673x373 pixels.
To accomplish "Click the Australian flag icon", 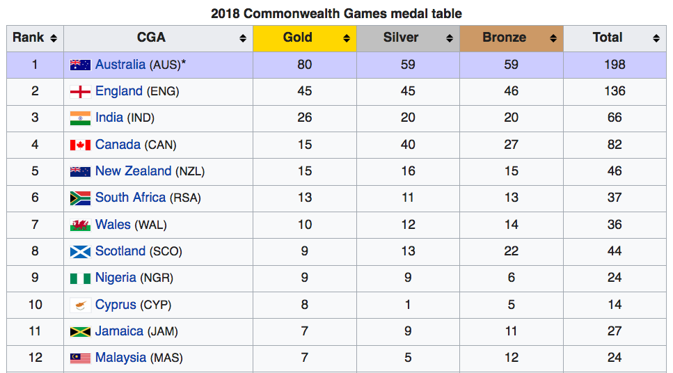I will point(80,65).
